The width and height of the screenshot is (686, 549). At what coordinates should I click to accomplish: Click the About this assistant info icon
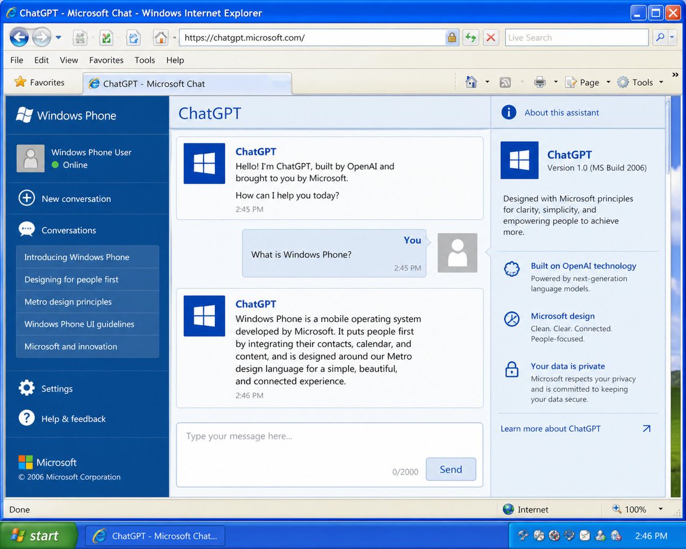[x=509, y=112]
